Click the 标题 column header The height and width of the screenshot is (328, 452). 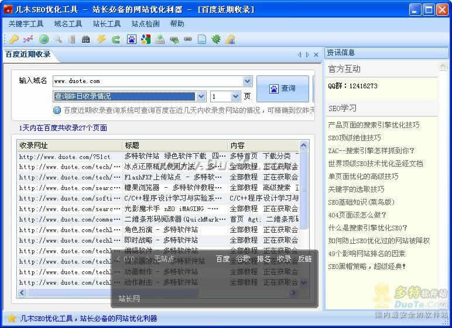click(x=174, y=146)
